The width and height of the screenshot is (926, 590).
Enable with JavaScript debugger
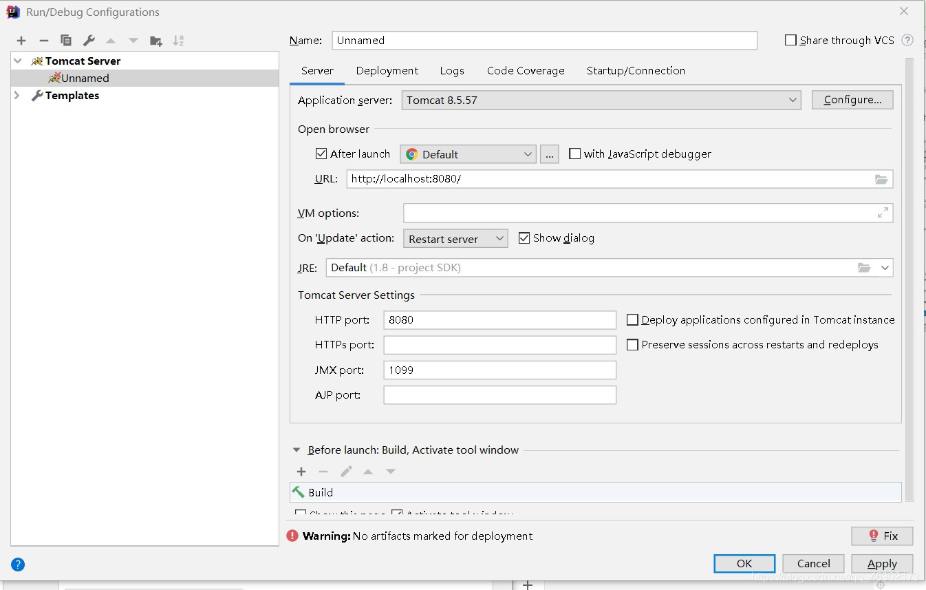point(574,154)
